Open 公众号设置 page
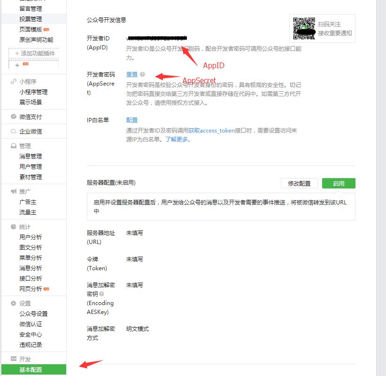Viewport: 386px width, 376px height. 33,314
